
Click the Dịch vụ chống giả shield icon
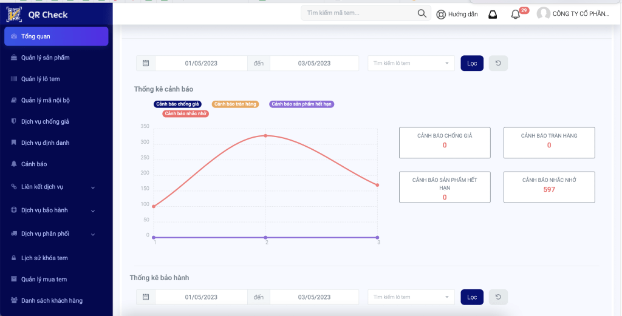click(14, 121)
